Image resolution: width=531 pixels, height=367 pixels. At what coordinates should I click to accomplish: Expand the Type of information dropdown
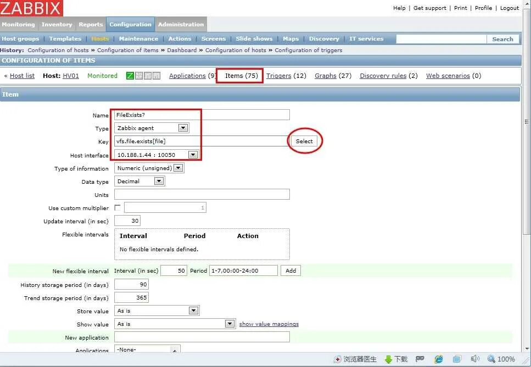[149, 168]
